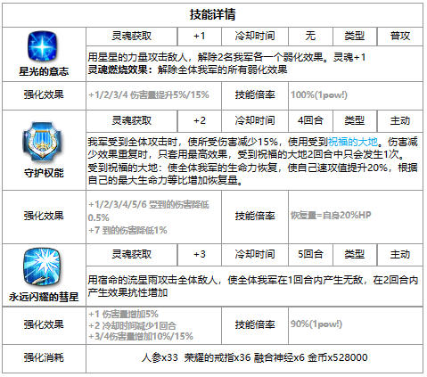Click the 普攻 type cell
Viewport: 427px width, 377px height.
[400, 37]
